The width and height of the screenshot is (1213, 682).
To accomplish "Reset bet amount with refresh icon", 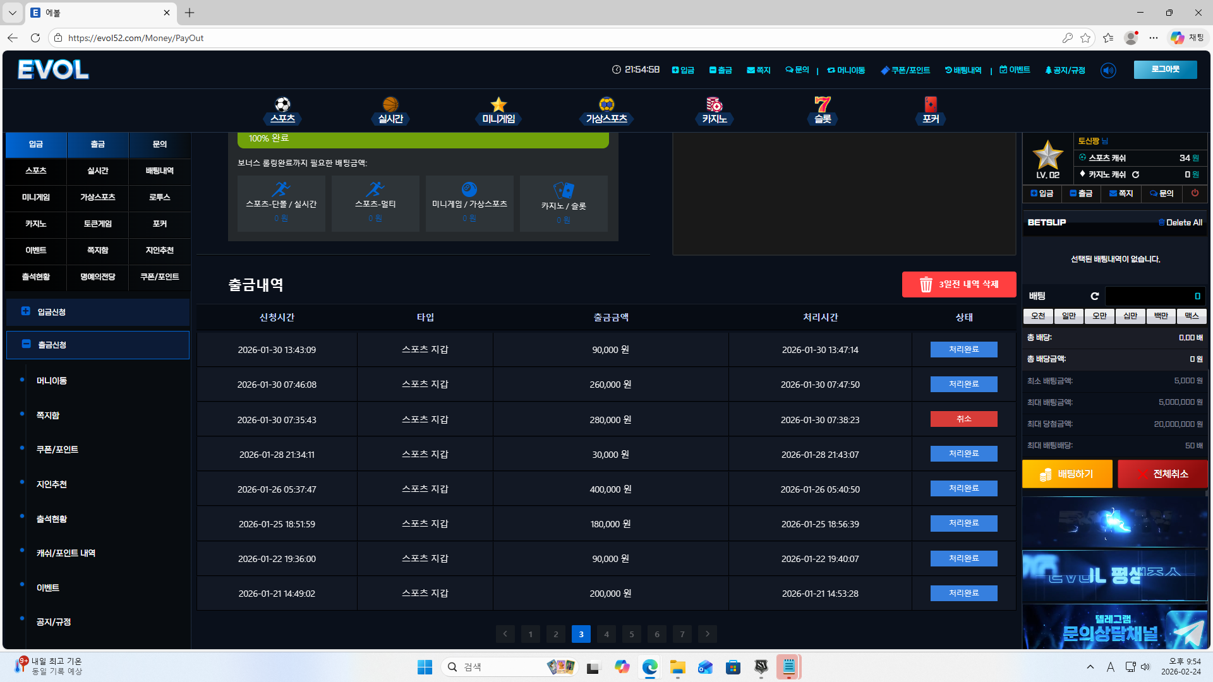I will (x=1095, y=296).
